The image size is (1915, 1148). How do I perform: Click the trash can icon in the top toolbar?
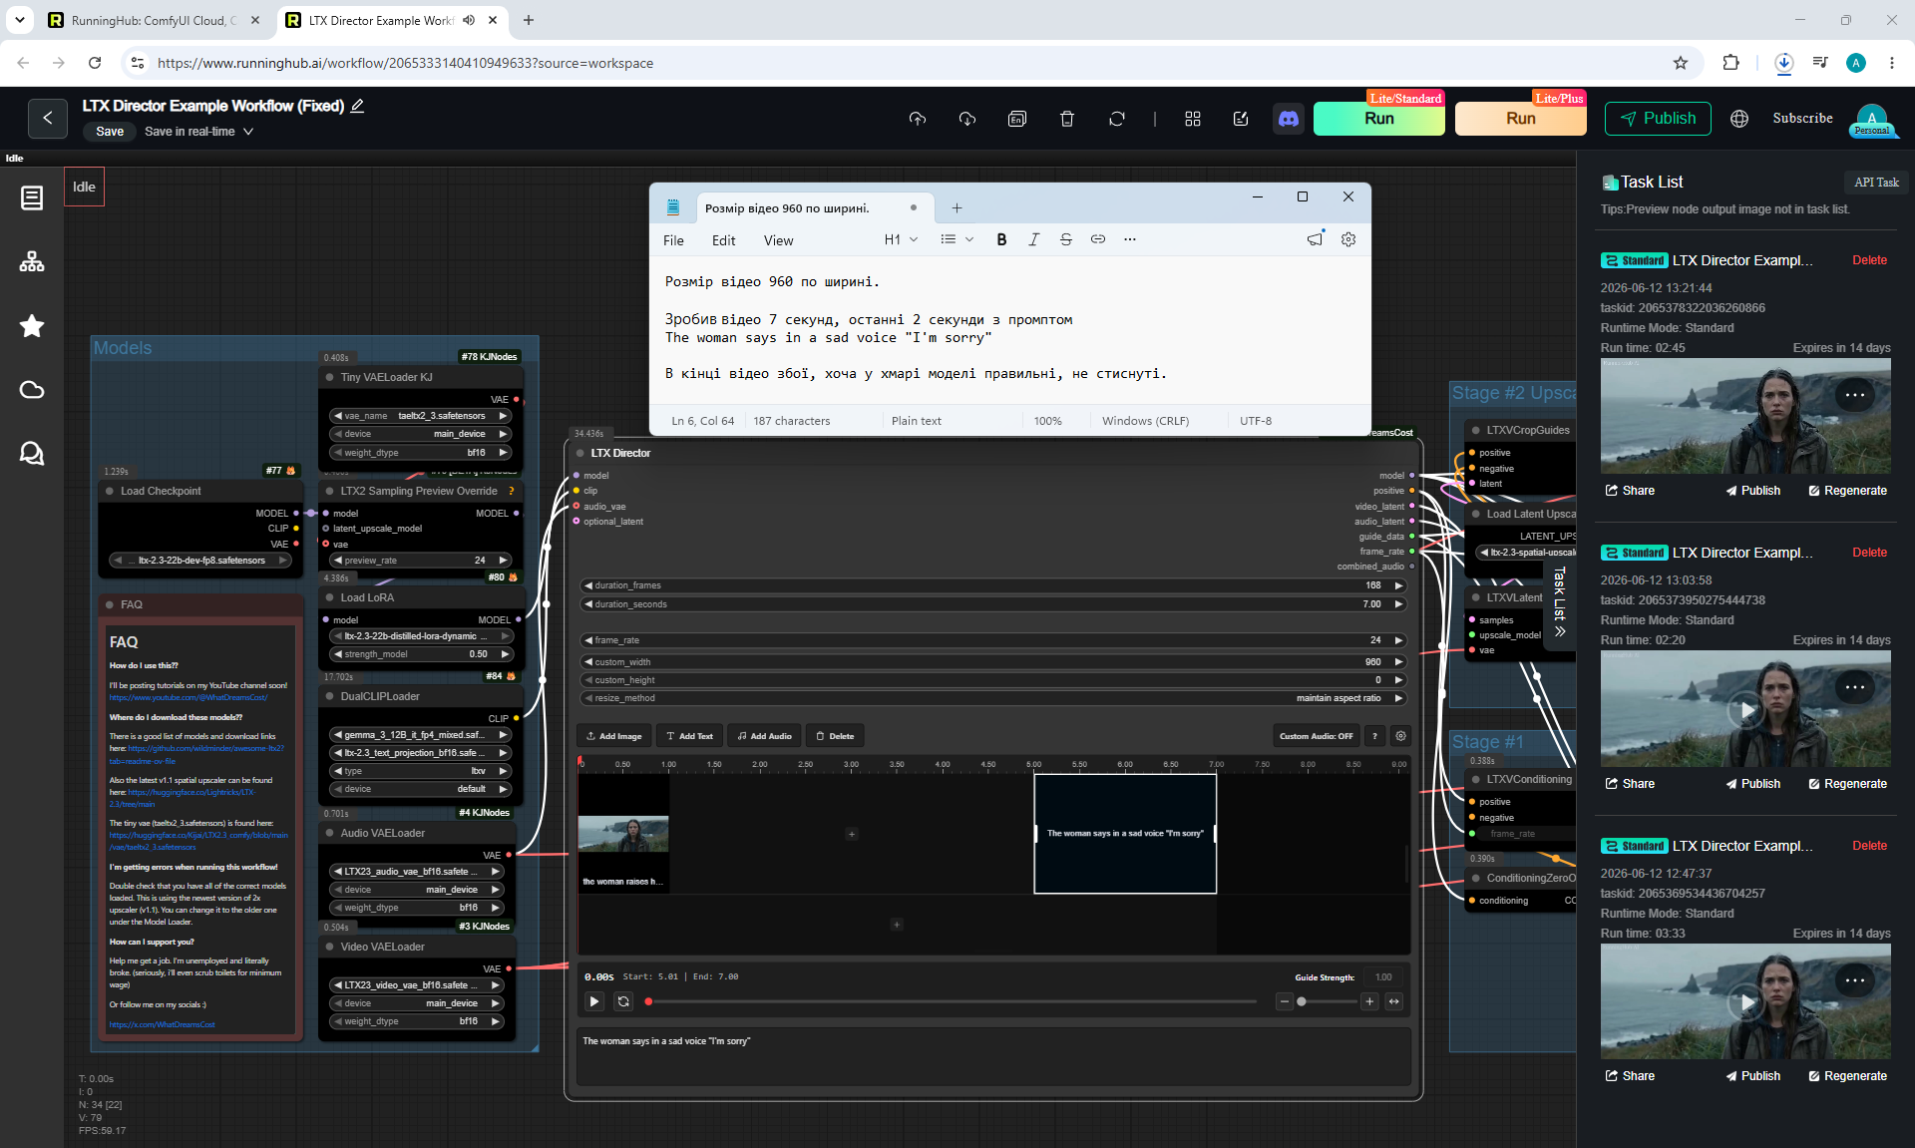[x=1067, y=119]
